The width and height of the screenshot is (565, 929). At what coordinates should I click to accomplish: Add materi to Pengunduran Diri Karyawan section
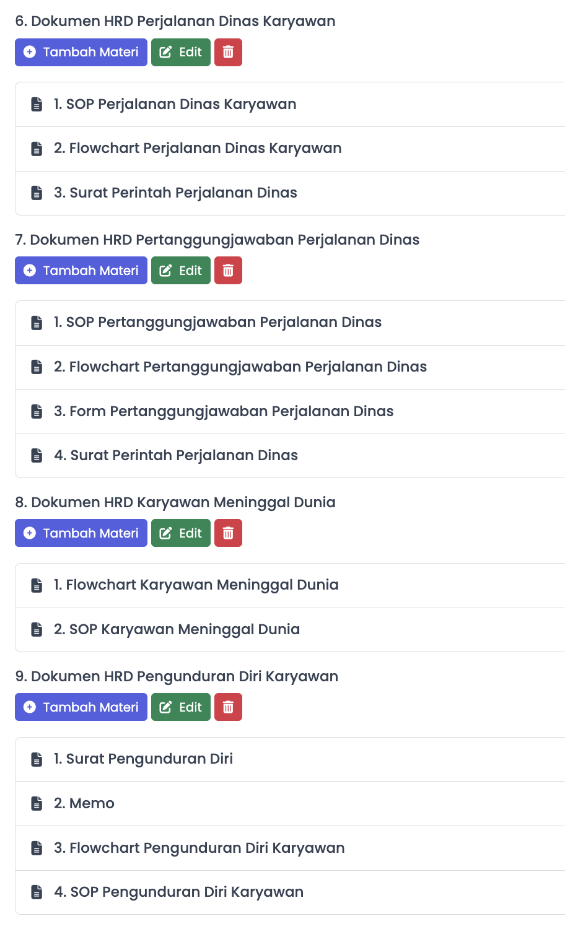point(81,707)
